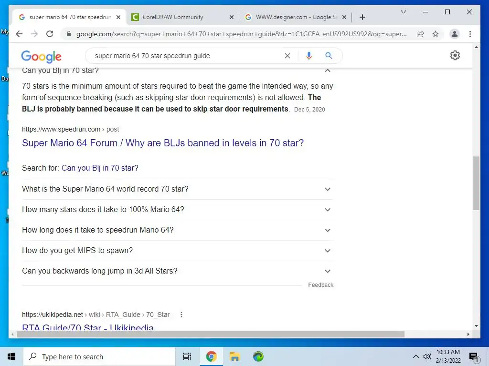Open the ukikipedia result options menu
Screen dimensions: 489x366
pyautogui.click(x=181, y=315)
